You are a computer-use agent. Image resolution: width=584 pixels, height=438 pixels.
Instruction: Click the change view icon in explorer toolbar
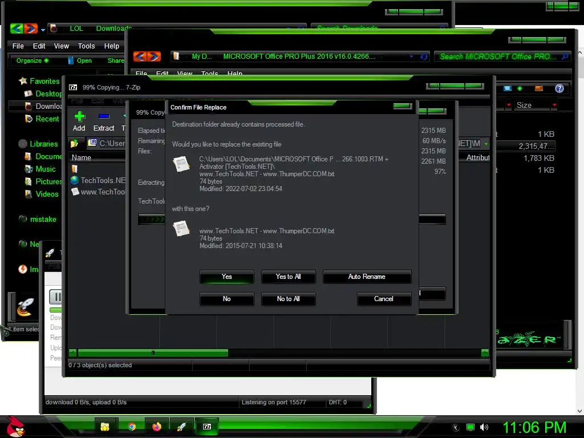pyautogui.click(x=507, y=88)
